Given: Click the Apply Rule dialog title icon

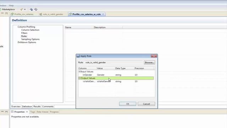Looking at the screenshot, I should click(78, 56).
